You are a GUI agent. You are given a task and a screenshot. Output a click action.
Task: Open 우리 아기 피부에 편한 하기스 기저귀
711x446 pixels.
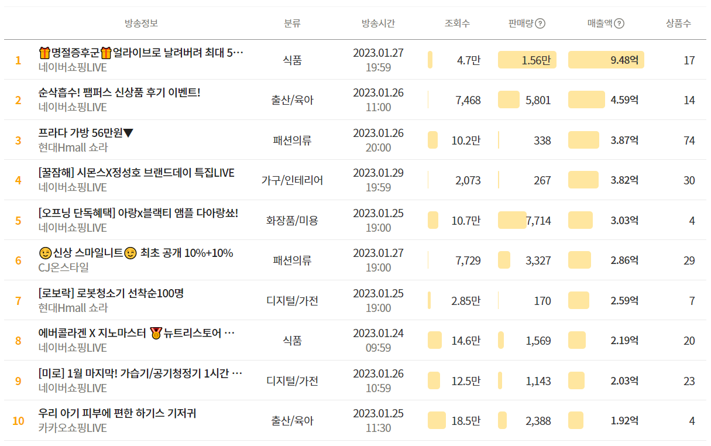(x=117, y=414)
